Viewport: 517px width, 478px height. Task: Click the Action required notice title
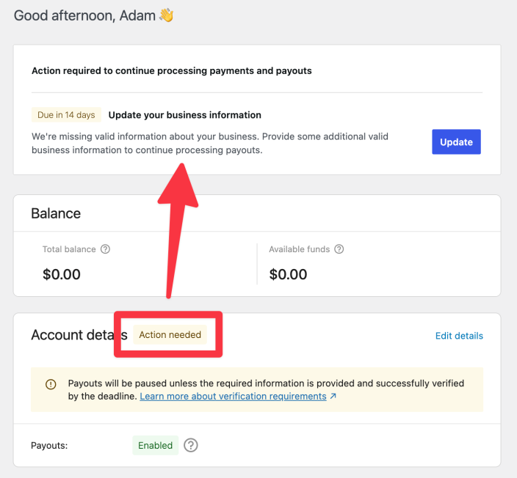coord(172,71)
